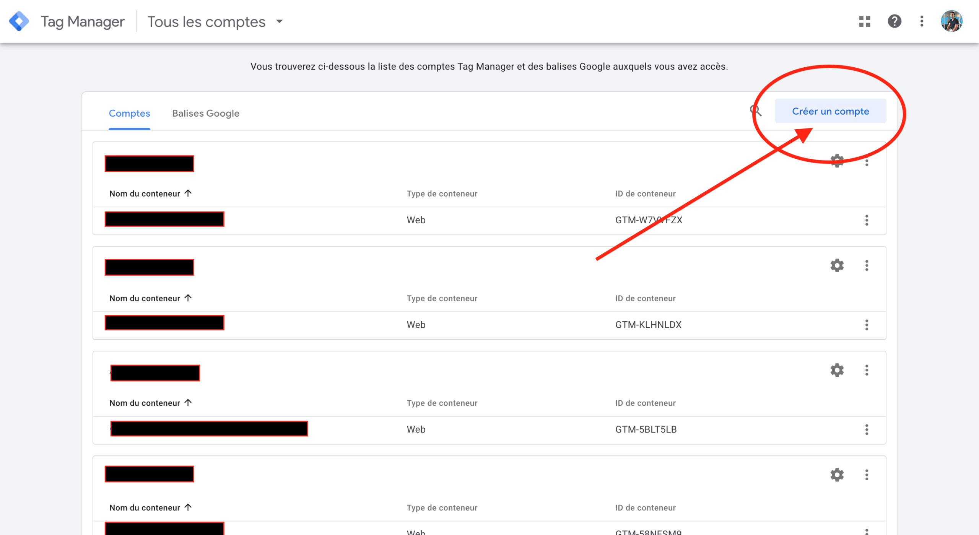Open top bar vertical dots menu
Screen dimensions: 979x535
click(922, 21)
